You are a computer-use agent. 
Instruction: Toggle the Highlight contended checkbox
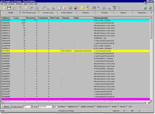click(x=79, y=107)
